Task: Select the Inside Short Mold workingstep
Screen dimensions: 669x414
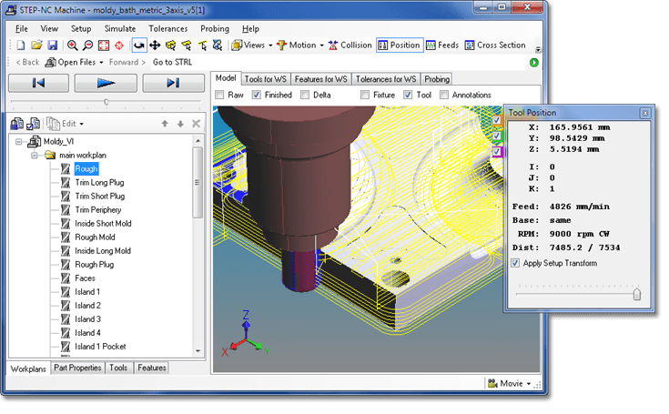Action: pos(103,224)
